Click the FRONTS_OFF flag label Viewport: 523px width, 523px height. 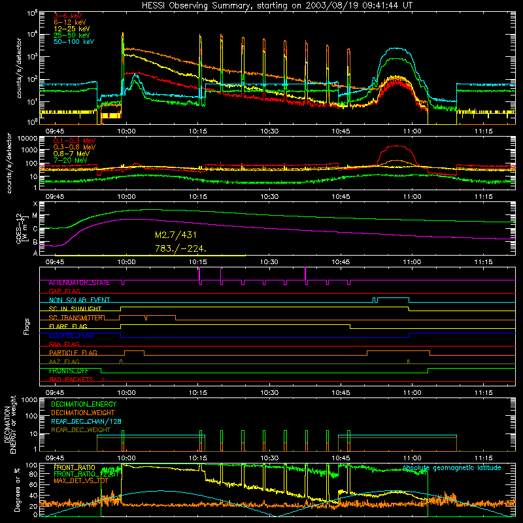point(69,371)
